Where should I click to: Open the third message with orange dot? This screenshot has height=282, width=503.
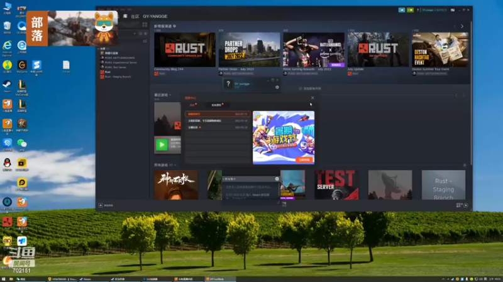point(218,127)
